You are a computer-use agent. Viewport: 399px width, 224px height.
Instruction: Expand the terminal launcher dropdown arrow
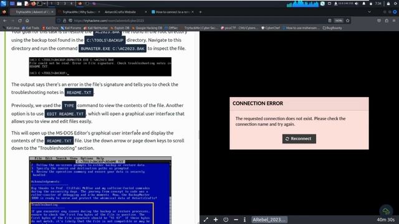coord(44,4)
